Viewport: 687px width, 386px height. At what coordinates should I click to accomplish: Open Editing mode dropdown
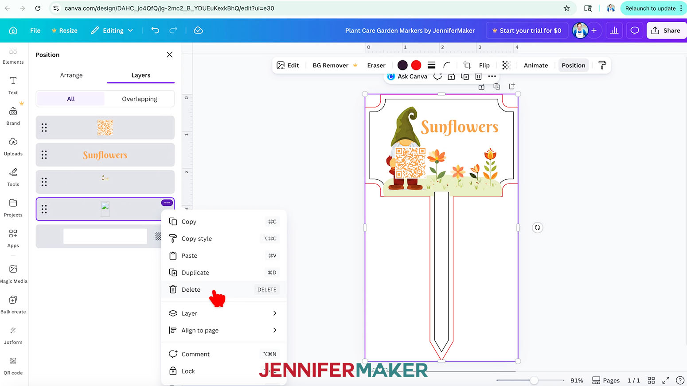[x=112, y=31]
